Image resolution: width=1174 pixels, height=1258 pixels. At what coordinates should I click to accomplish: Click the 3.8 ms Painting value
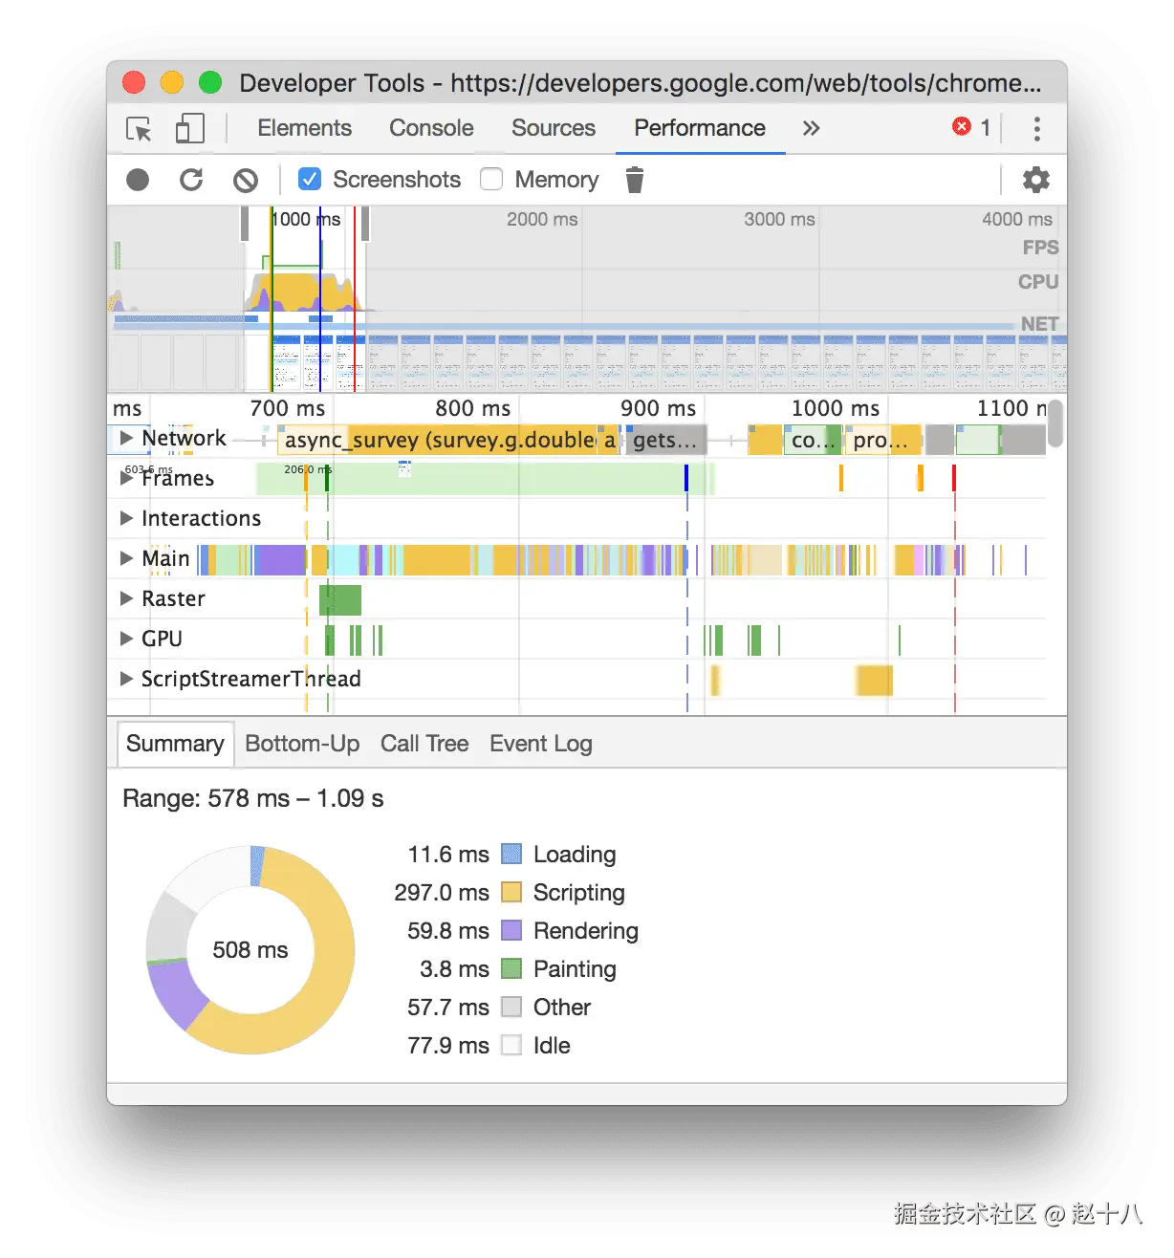point(454,968)
